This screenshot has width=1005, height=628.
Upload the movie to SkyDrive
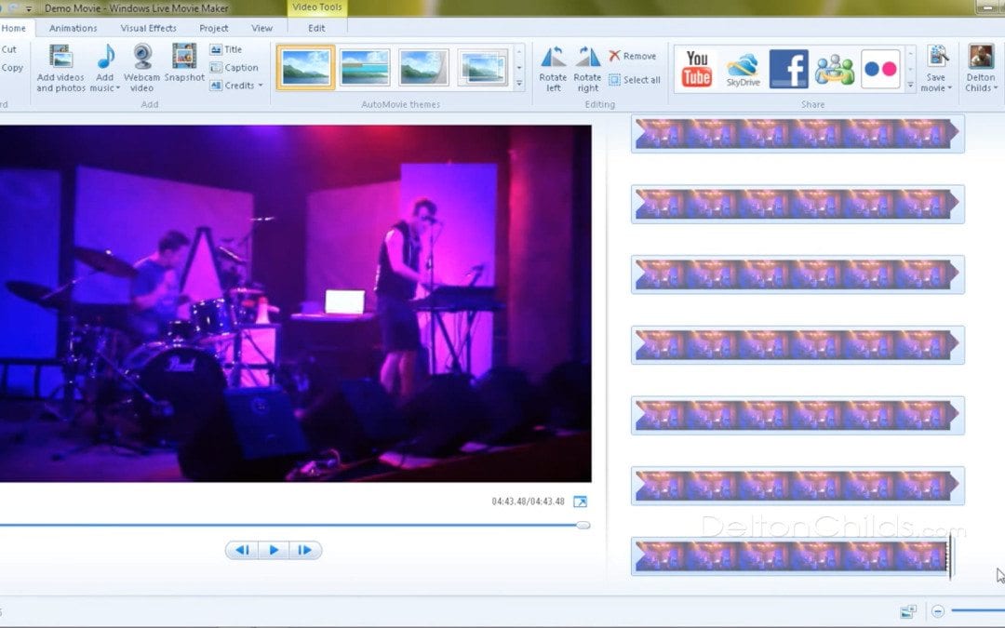(x=743, y=69)
